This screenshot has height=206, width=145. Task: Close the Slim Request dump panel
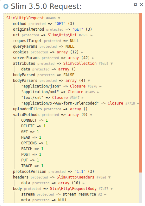click(141, 5)
